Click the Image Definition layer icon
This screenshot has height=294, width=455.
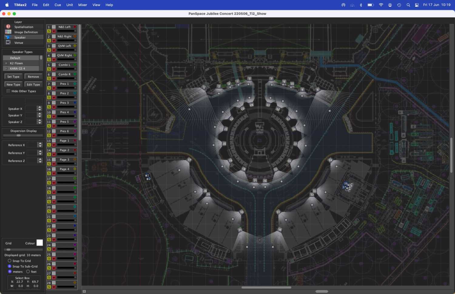pos(8,32)
